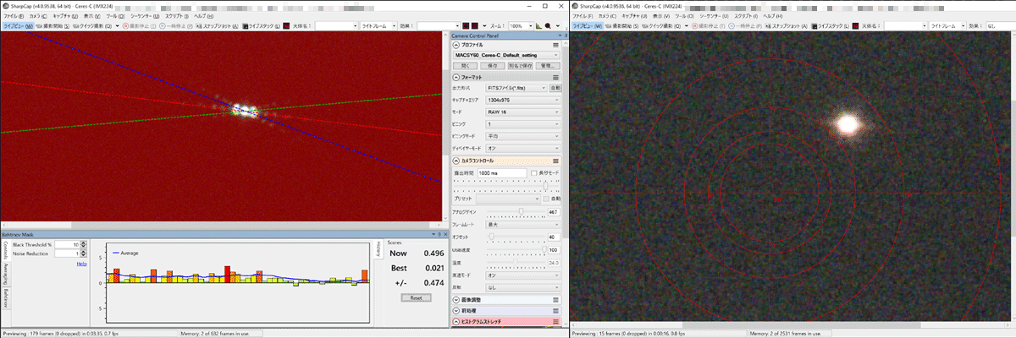Open the ビニングモード dropdown

(x=523, y=135)
